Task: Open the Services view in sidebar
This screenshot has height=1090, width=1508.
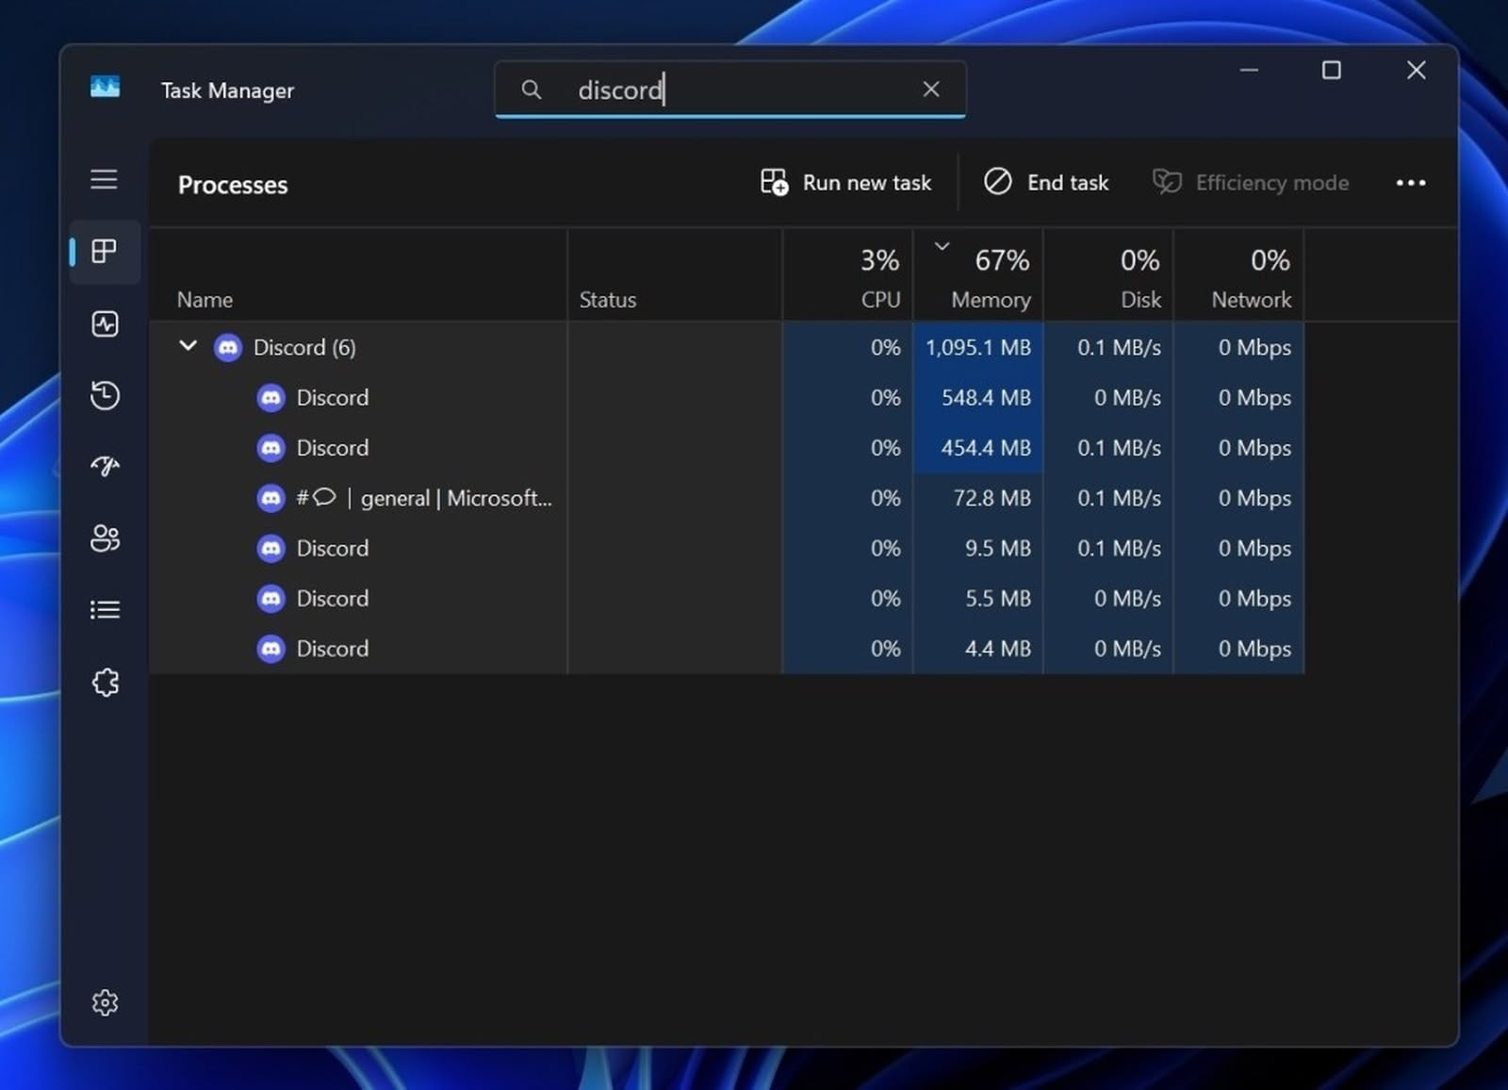Action: click(x=106, y=682)
